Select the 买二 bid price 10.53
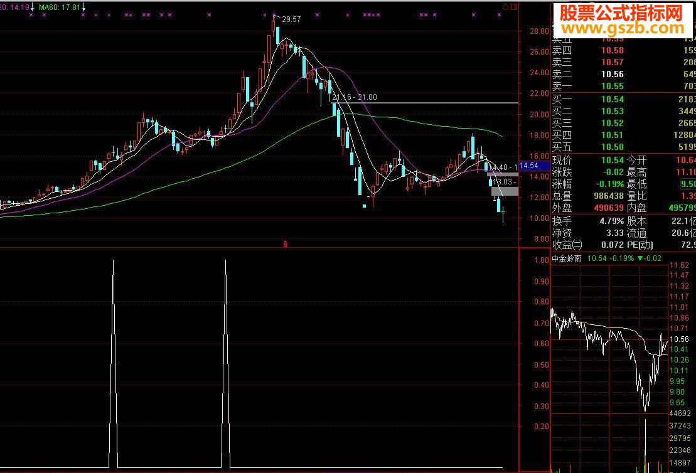696x473 pixels. pos(612,112)
